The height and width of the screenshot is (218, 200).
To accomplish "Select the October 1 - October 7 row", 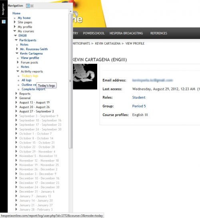I will pyautogui.click(x=36, y=134).
